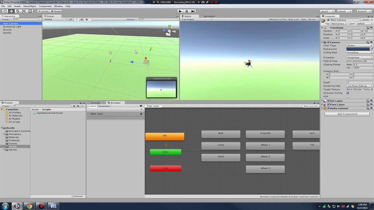Viewport: 374px width, 210px height.
Task: Switch to the Parameters tab in Animator
Action: [104, 106]
